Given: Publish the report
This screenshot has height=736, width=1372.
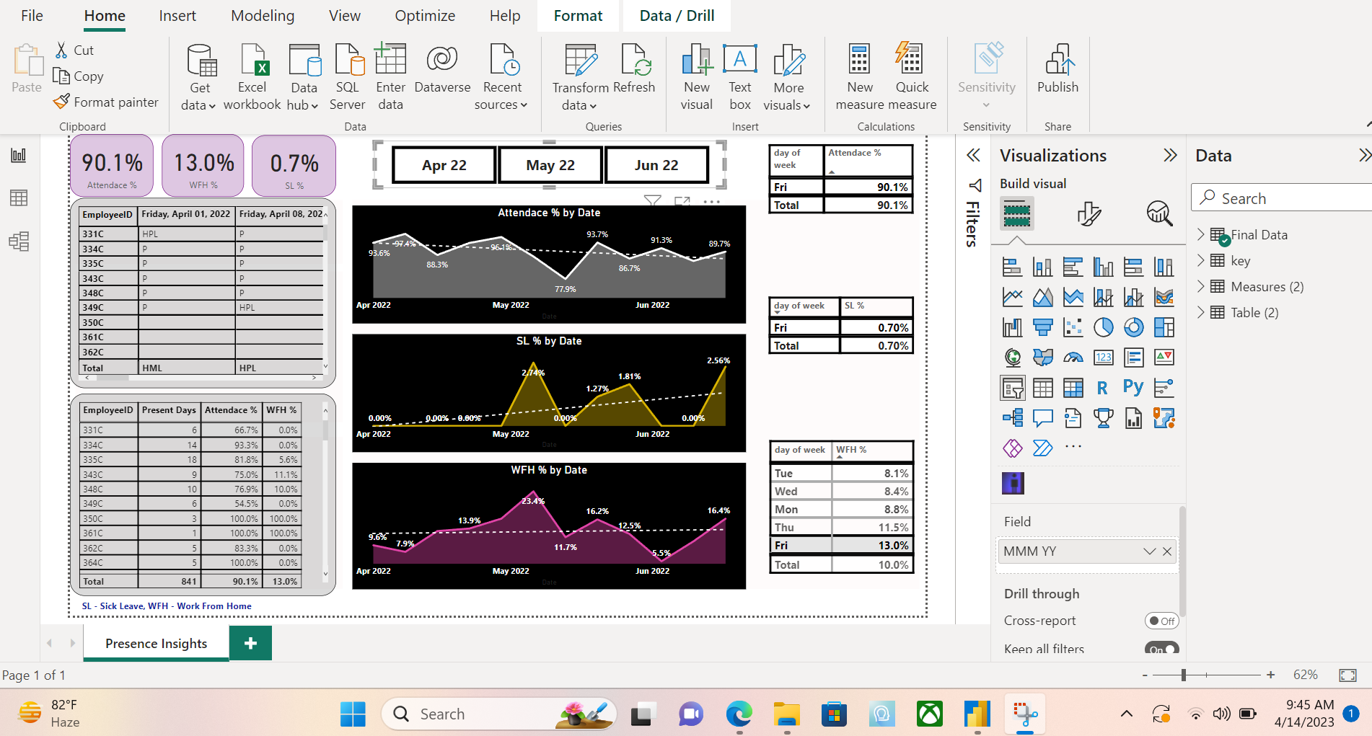Looking at the screenshot, I should [x=1057, y=74].
